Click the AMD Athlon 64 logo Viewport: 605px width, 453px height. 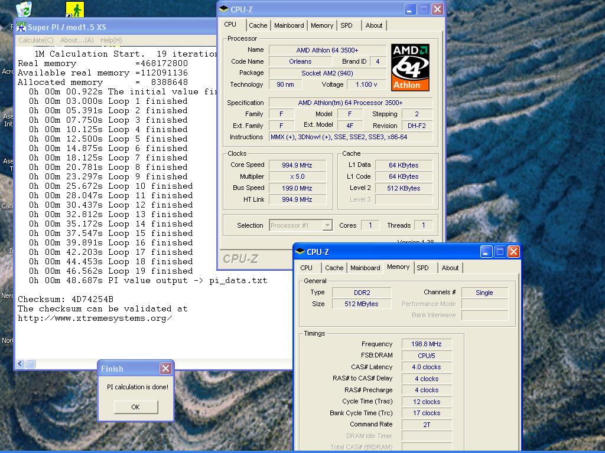pyautogui.click(x=410, y=67)
